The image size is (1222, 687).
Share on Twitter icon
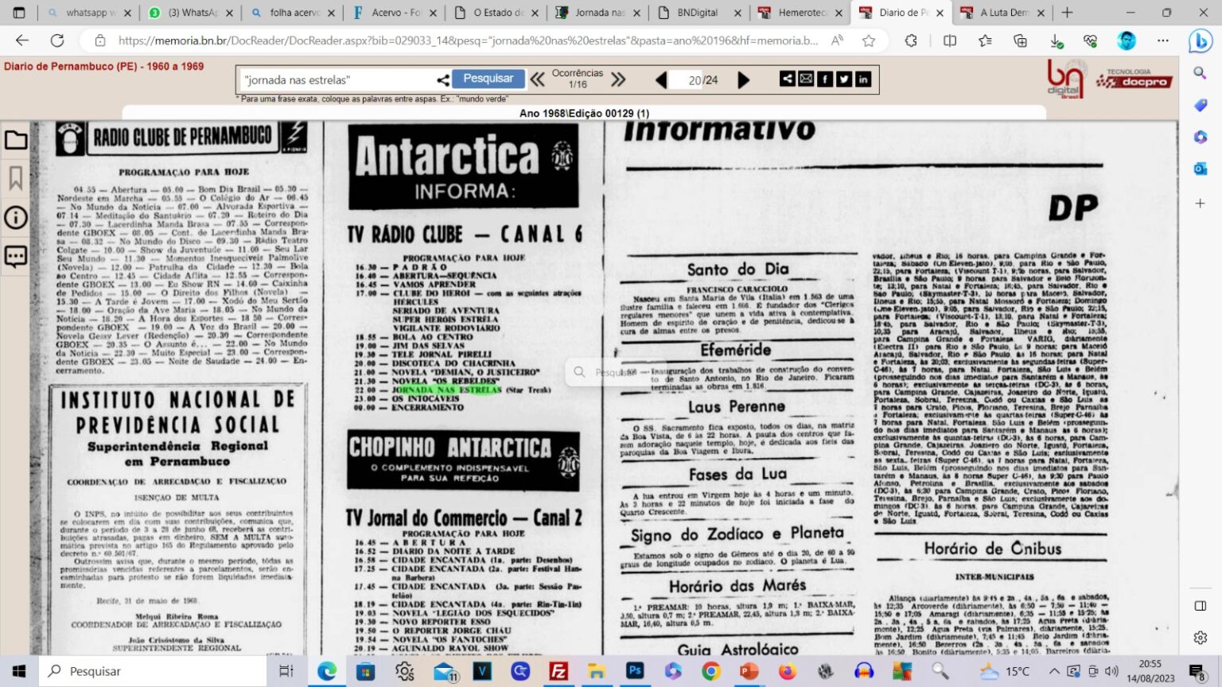coord(844,79)
